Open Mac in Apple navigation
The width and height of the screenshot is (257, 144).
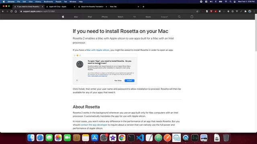[x=76, y=17]
